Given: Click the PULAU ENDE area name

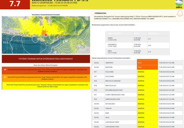Looking at the screenshot, I should (x=109, y=72).
